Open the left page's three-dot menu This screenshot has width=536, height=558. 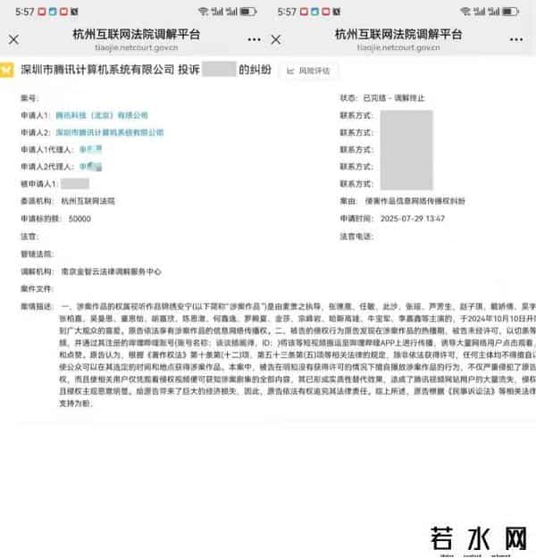pos(254,39)
